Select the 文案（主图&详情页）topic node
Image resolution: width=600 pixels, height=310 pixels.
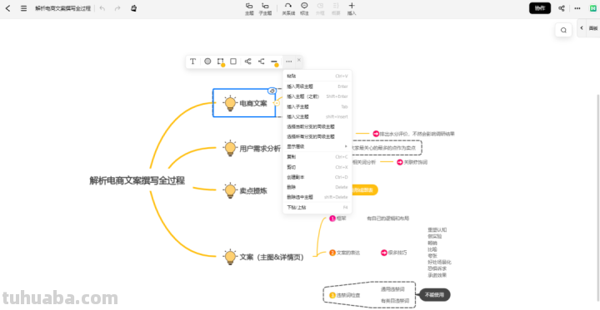263,258
